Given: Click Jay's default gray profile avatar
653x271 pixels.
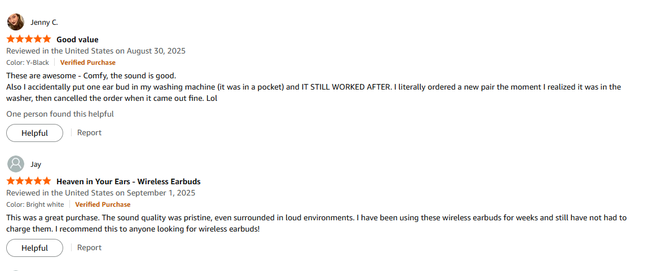Looking at the screenshot, I should click(15, 164).
